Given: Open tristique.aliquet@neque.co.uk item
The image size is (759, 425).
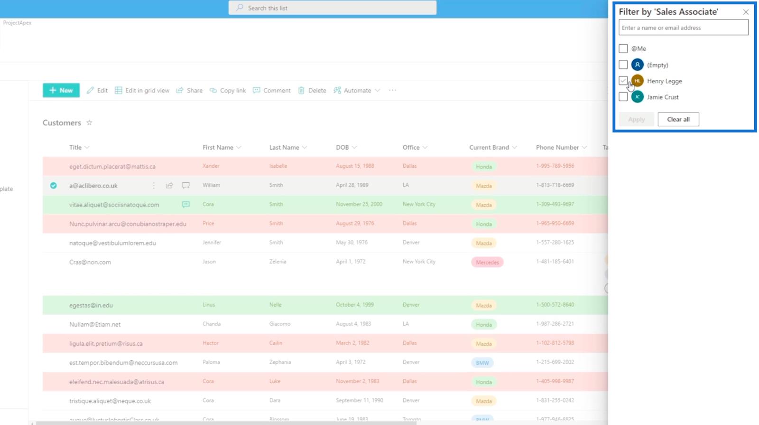Looking at the screenshot, I should (110, 401).
